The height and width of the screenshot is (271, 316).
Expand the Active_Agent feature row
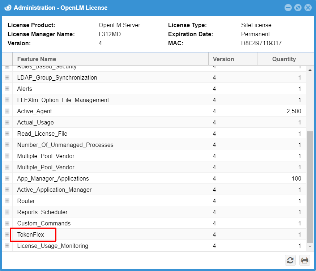click(x=7, y=111)
